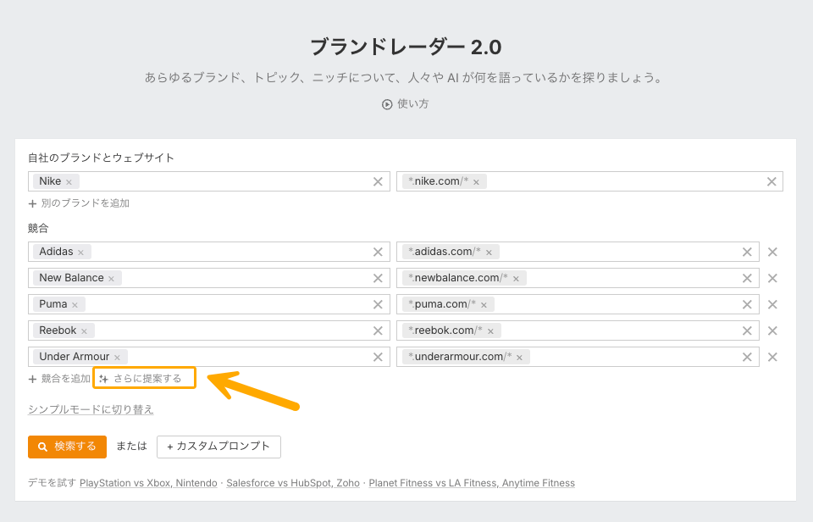The height and width of the screenshot is (522, 813).
Task: Click 別のブランドを追加 to add brand
Action: [79, 203]
